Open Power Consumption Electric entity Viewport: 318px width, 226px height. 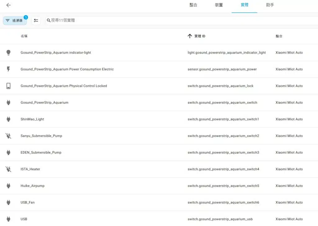tap(67, 69)
